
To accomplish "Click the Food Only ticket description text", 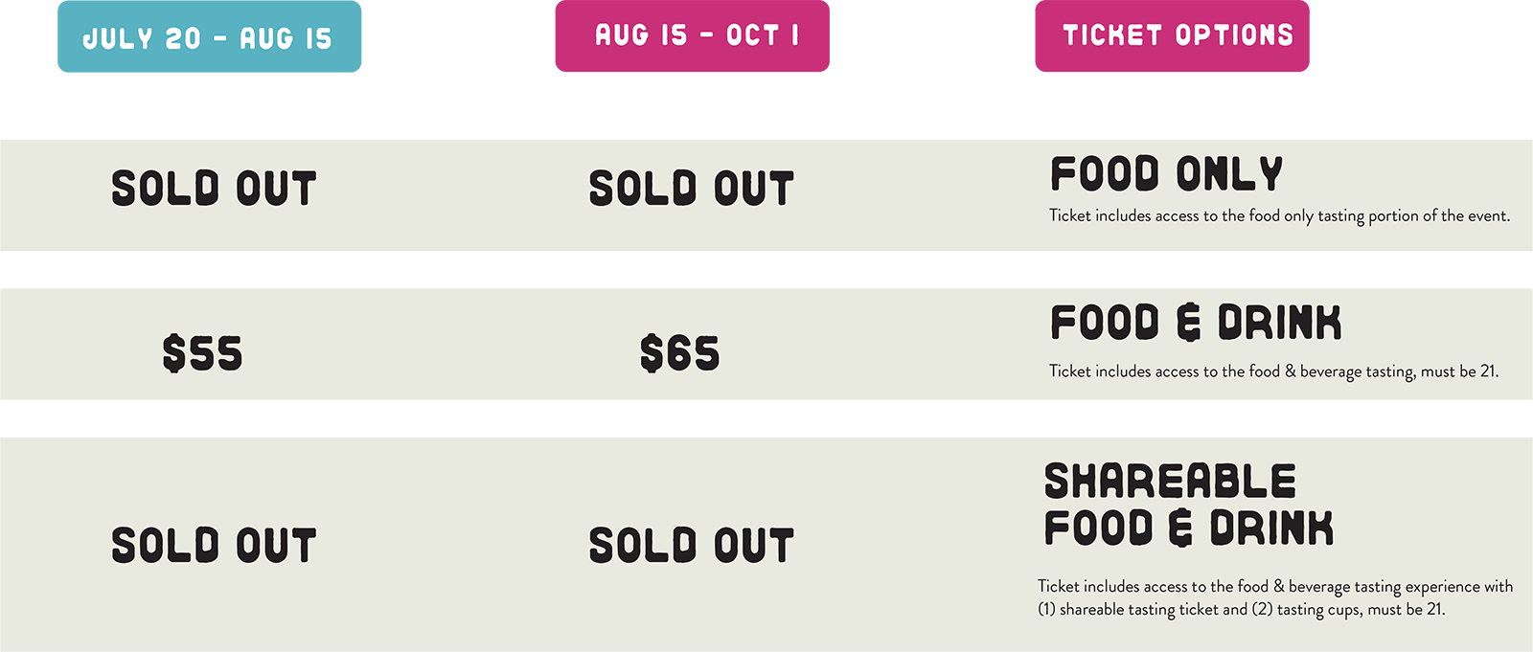I will click(x=1279, y=216).
